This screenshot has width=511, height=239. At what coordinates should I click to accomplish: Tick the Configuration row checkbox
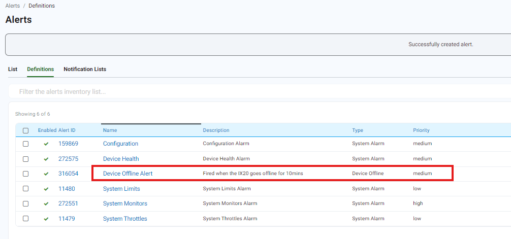26,144
